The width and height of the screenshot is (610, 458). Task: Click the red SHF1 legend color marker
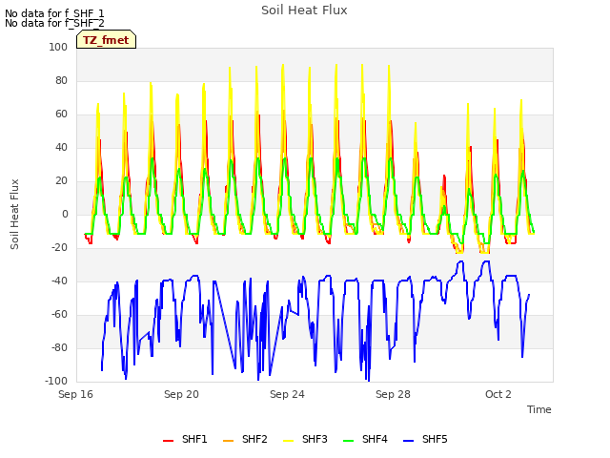coord(168,441)
